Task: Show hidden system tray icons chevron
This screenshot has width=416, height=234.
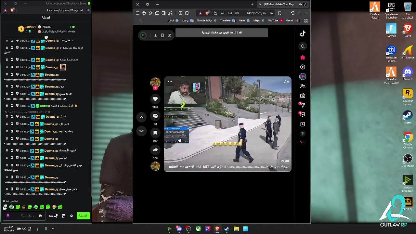Action: pos(53,229)
